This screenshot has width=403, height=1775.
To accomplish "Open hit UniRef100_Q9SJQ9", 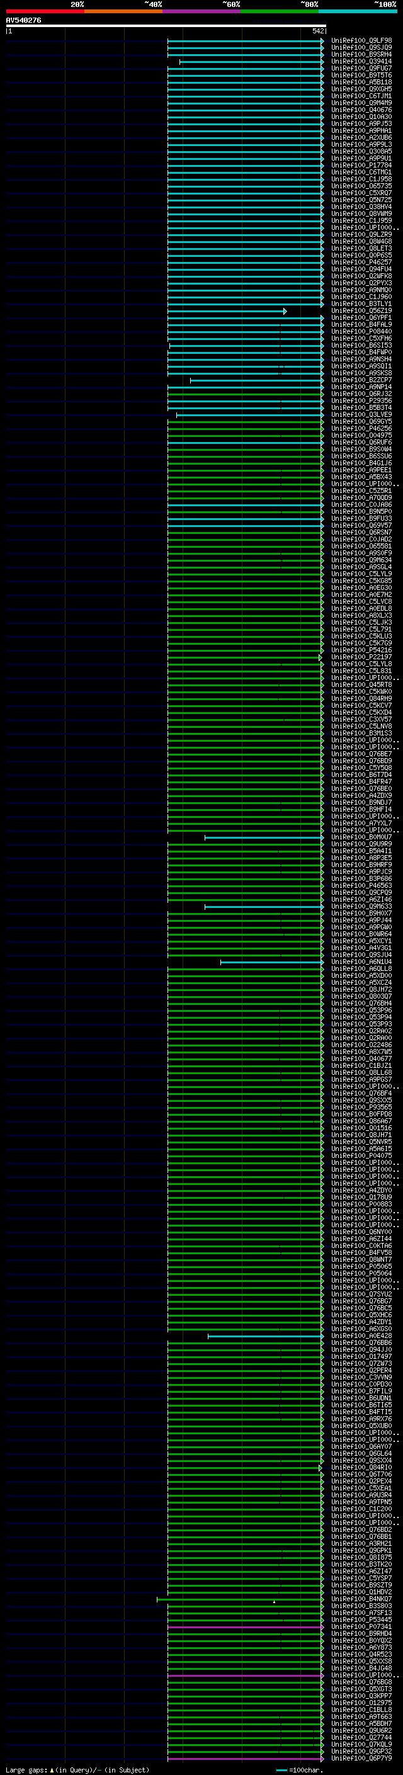I will click(x=361, y=48).
